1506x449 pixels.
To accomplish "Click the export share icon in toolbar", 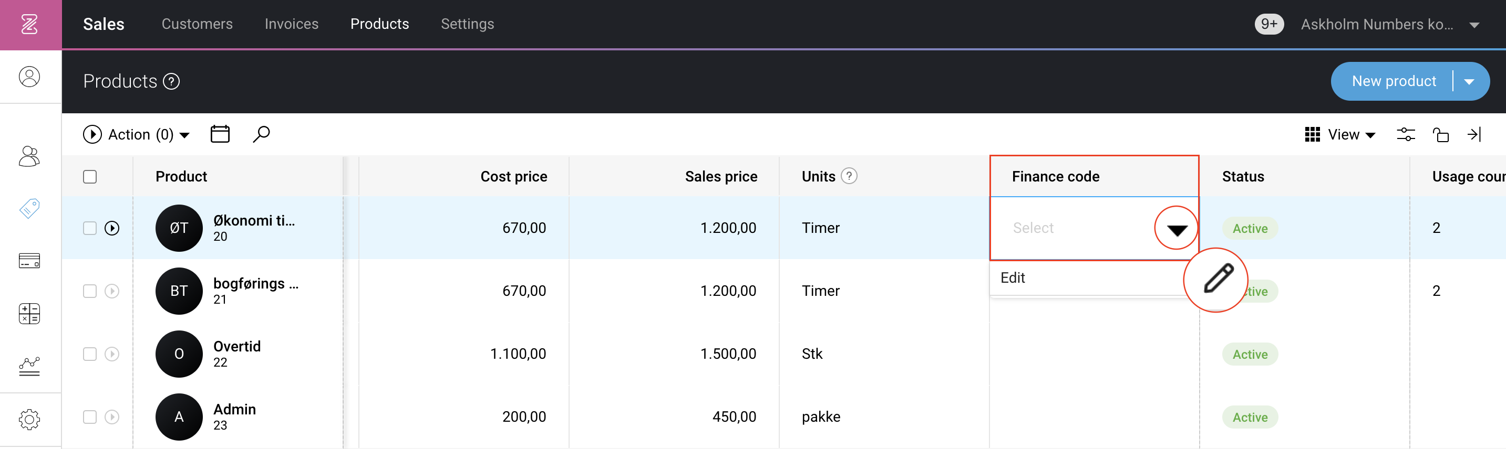I will (1440, 135).
